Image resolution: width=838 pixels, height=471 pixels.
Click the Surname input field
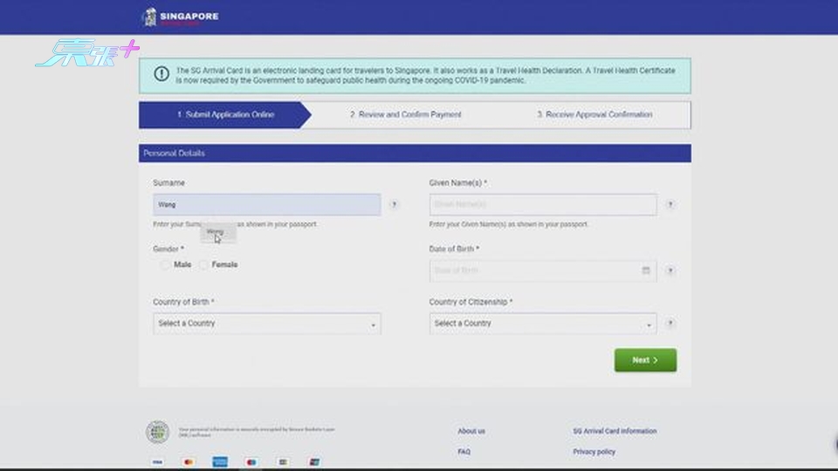(267, 204)
